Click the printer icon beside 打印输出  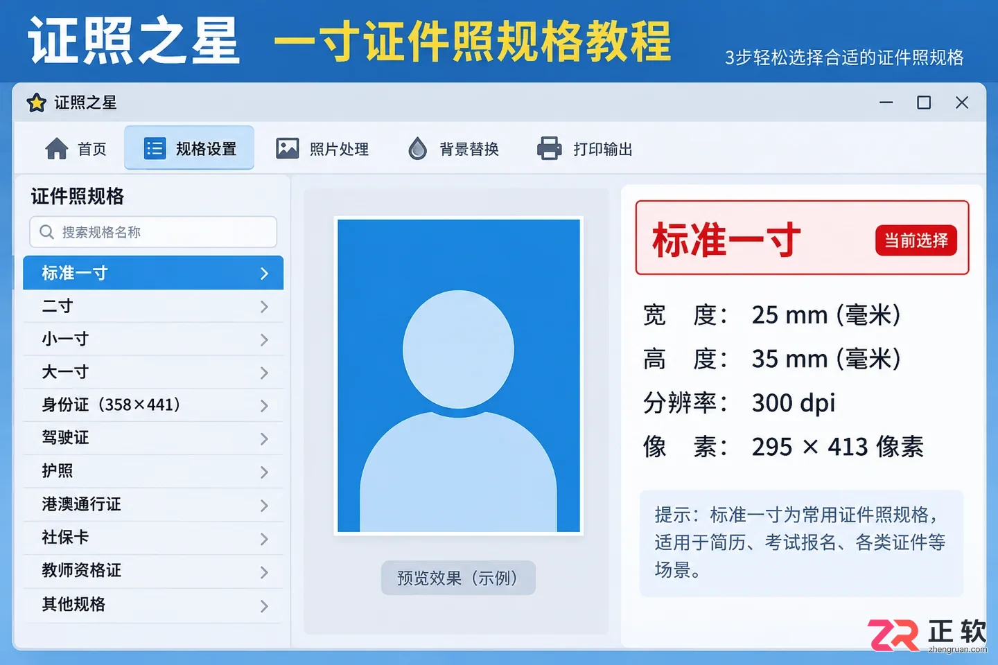(x=550, y=148)
